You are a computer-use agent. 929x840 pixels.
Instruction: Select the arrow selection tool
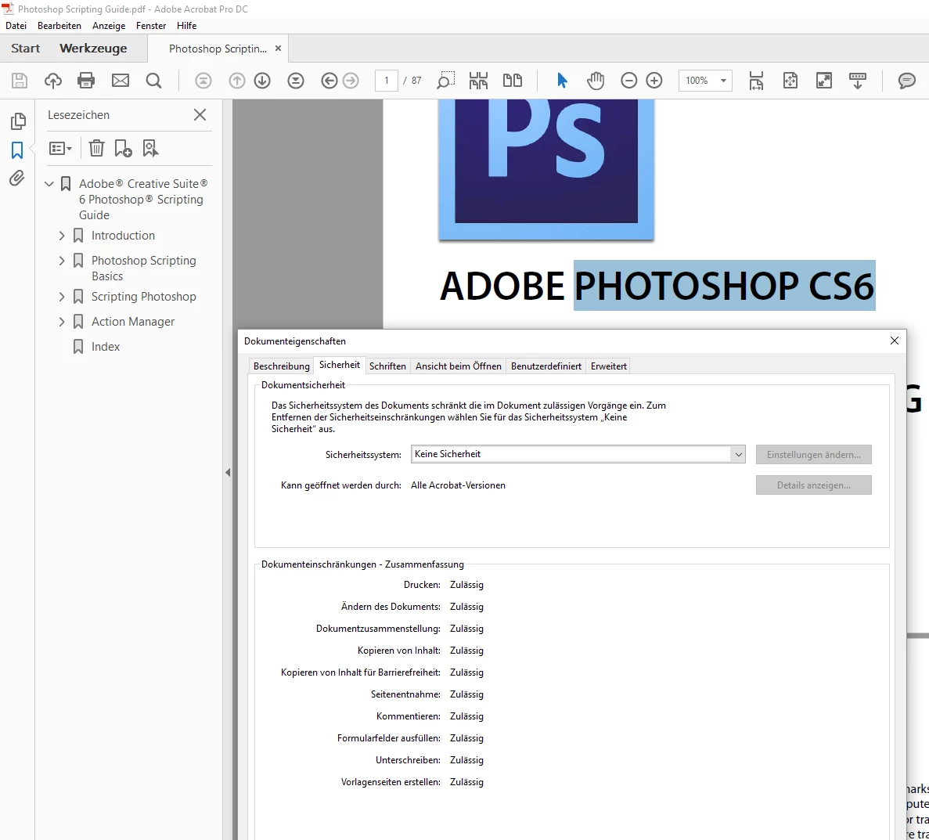click(x=562, y=80)
